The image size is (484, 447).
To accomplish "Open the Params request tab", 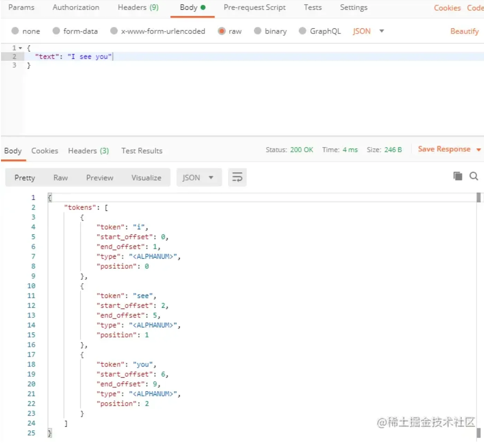I will tap(21, 7).
